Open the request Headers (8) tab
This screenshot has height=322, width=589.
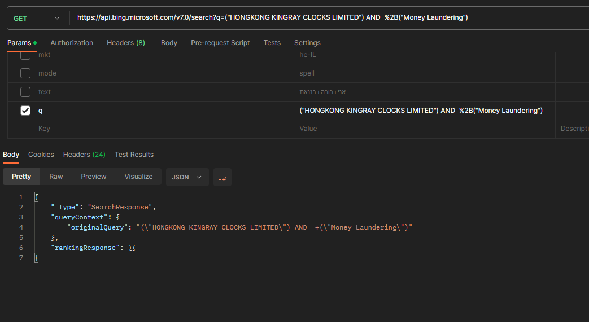pyautogui.click(x=126, y=43)
